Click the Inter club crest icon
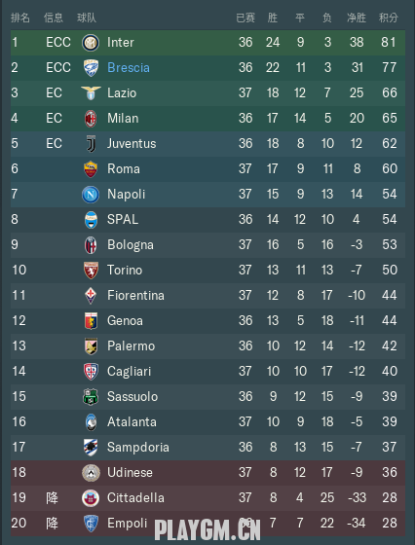This screenshot has width=415, height=545. (91, 43)
